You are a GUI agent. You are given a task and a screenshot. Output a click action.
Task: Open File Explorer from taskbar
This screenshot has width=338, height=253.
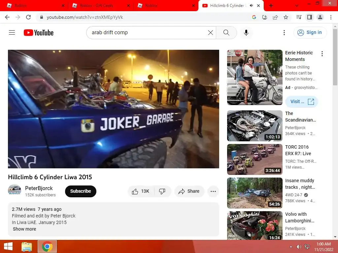(x=27, y=246)
